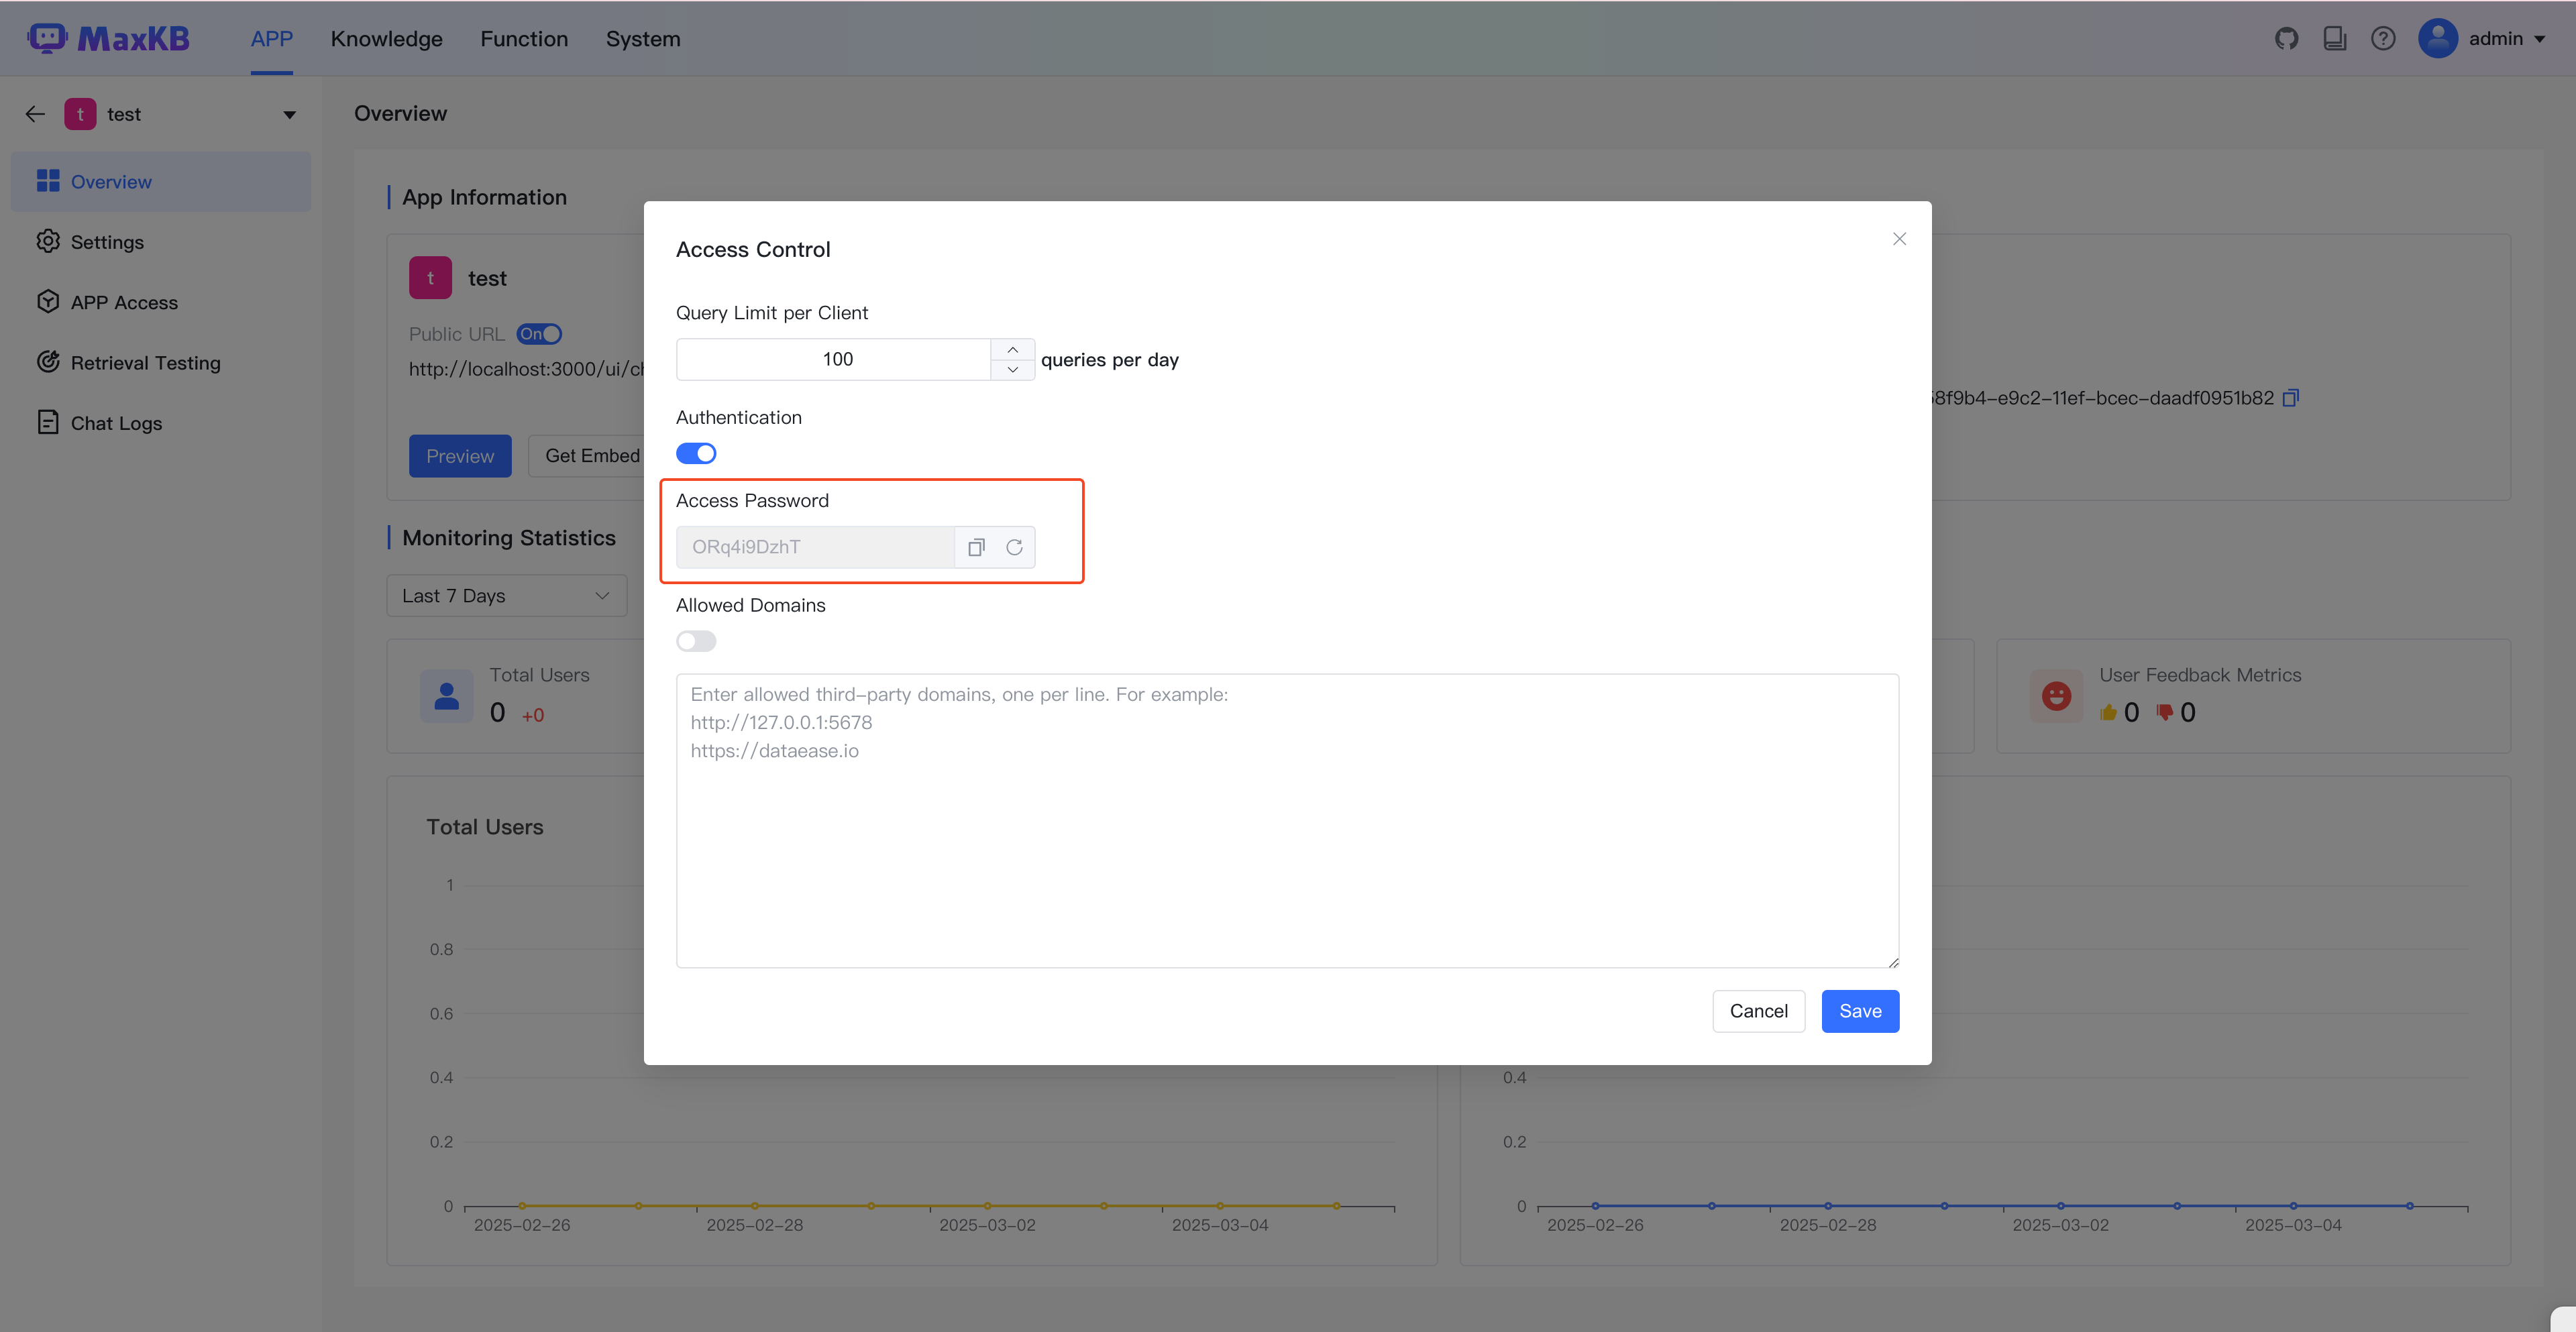Copy the API key ending in 0951b82
Screen dimensions: 2576x1332
pyautogui.click(x=2291, y=398)
